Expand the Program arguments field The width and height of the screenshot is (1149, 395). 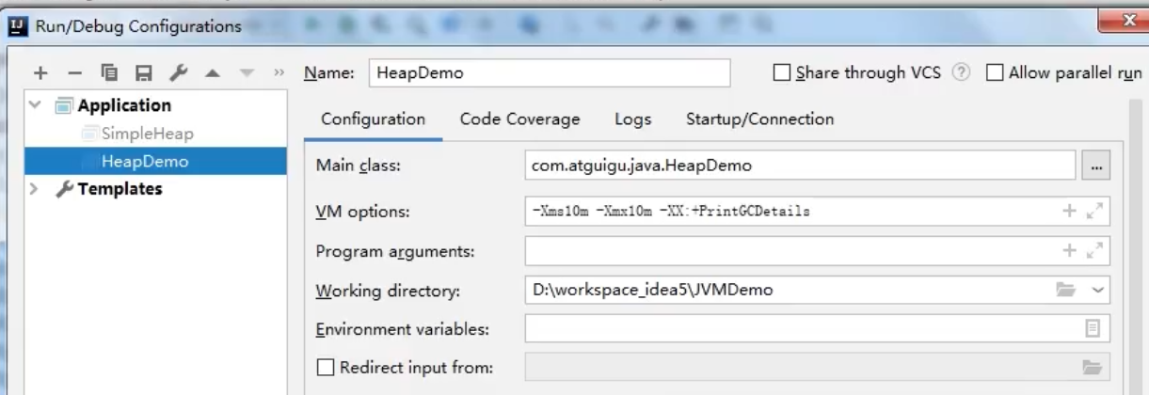[1094, 251]
